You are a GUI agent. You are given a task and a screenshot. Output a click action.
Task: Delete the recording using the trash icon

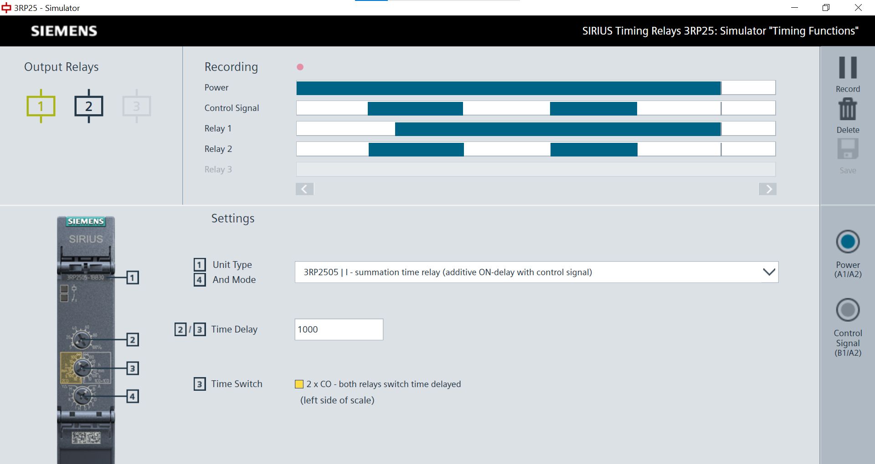pyautogui.click(x=848, y=109)
